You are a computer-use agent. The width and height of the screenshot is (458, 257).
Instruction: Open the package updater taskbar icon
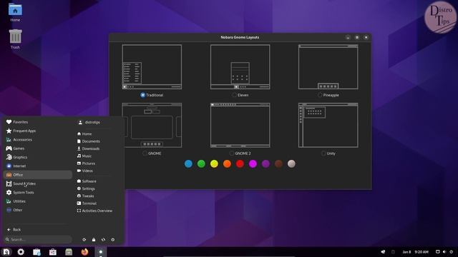coord(36,252)
